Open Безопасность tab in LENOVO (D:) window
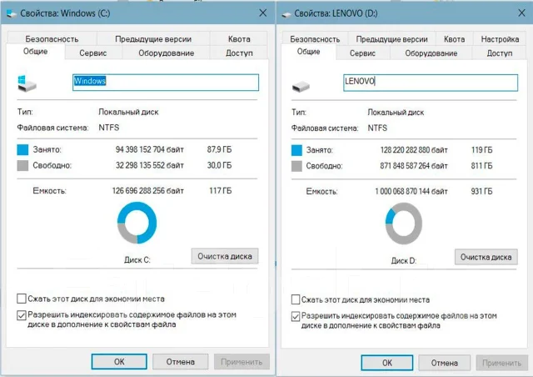 315,39
